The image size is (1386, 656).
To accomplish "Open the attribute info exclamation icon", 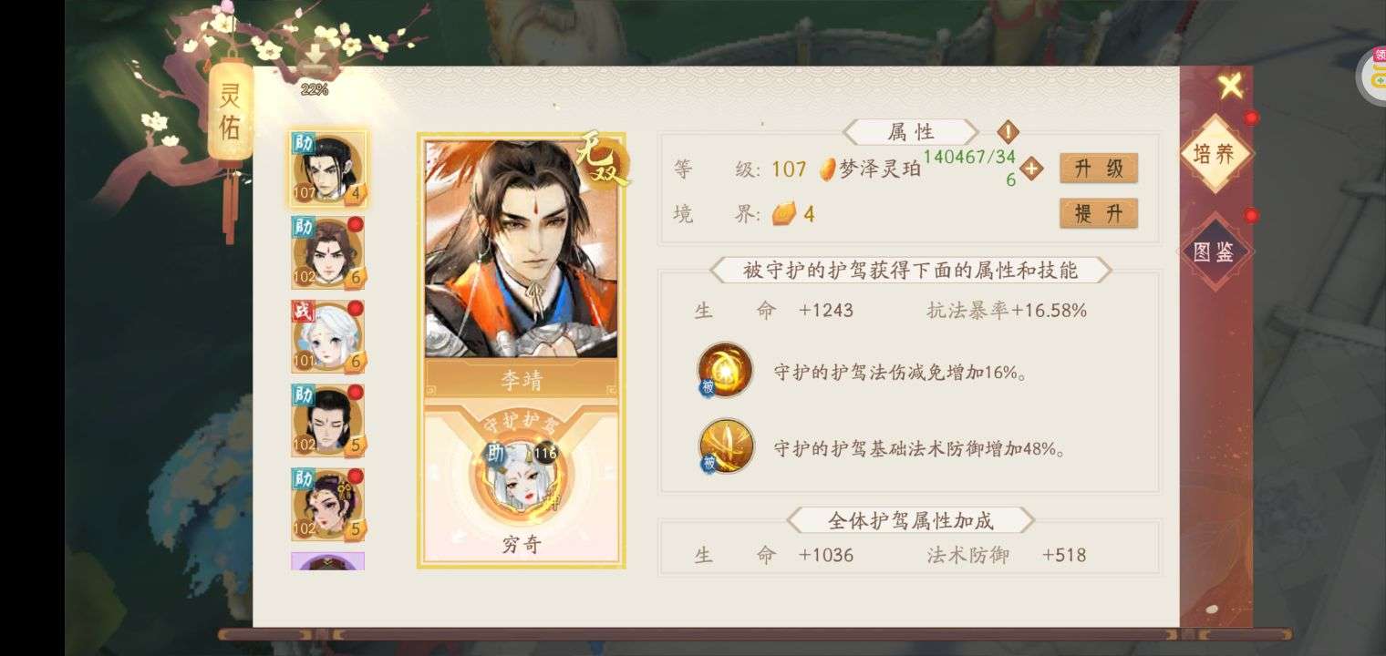I will click(x=1008, y=131).
